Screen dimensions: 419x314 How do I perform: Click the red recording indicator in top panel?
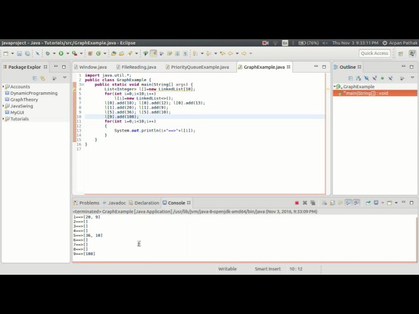265,43
